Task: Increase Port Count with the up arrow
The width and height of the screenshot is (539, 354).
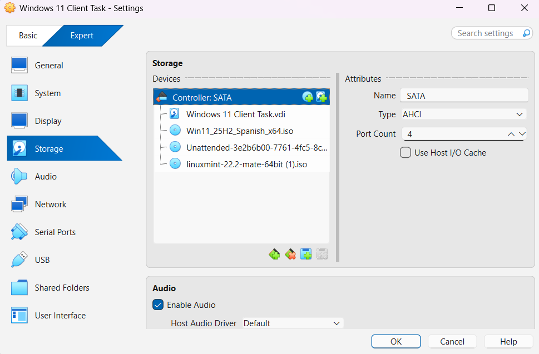Action: coord(511,134)
